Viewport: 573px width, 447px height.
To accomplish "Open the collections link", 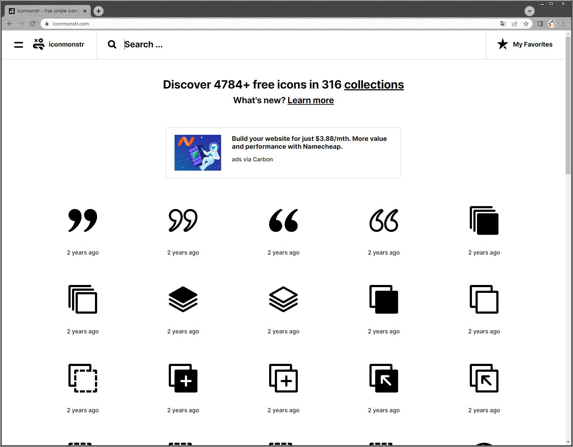I will pyautogui.click(x=374, y=85).
